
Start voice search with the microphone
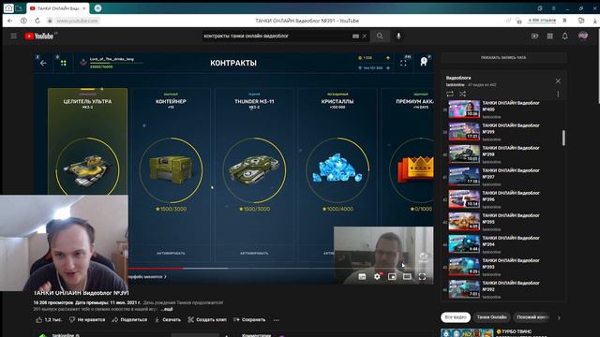pos(398,36)
